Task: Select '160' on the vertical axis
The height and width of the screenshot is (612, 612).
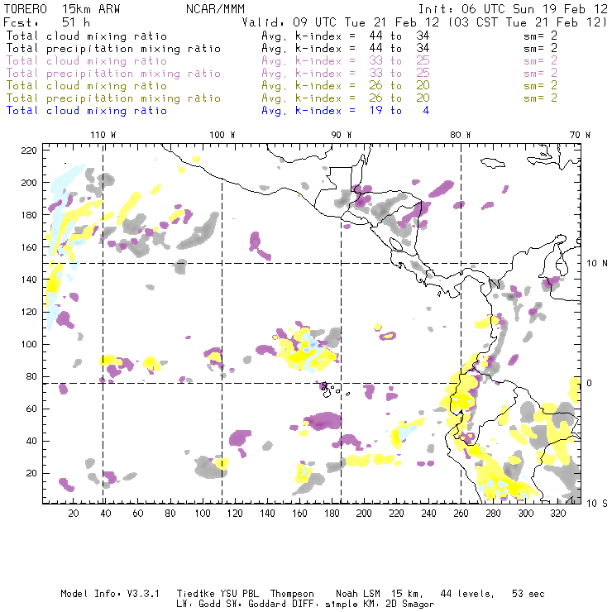Action: [29, 247]
